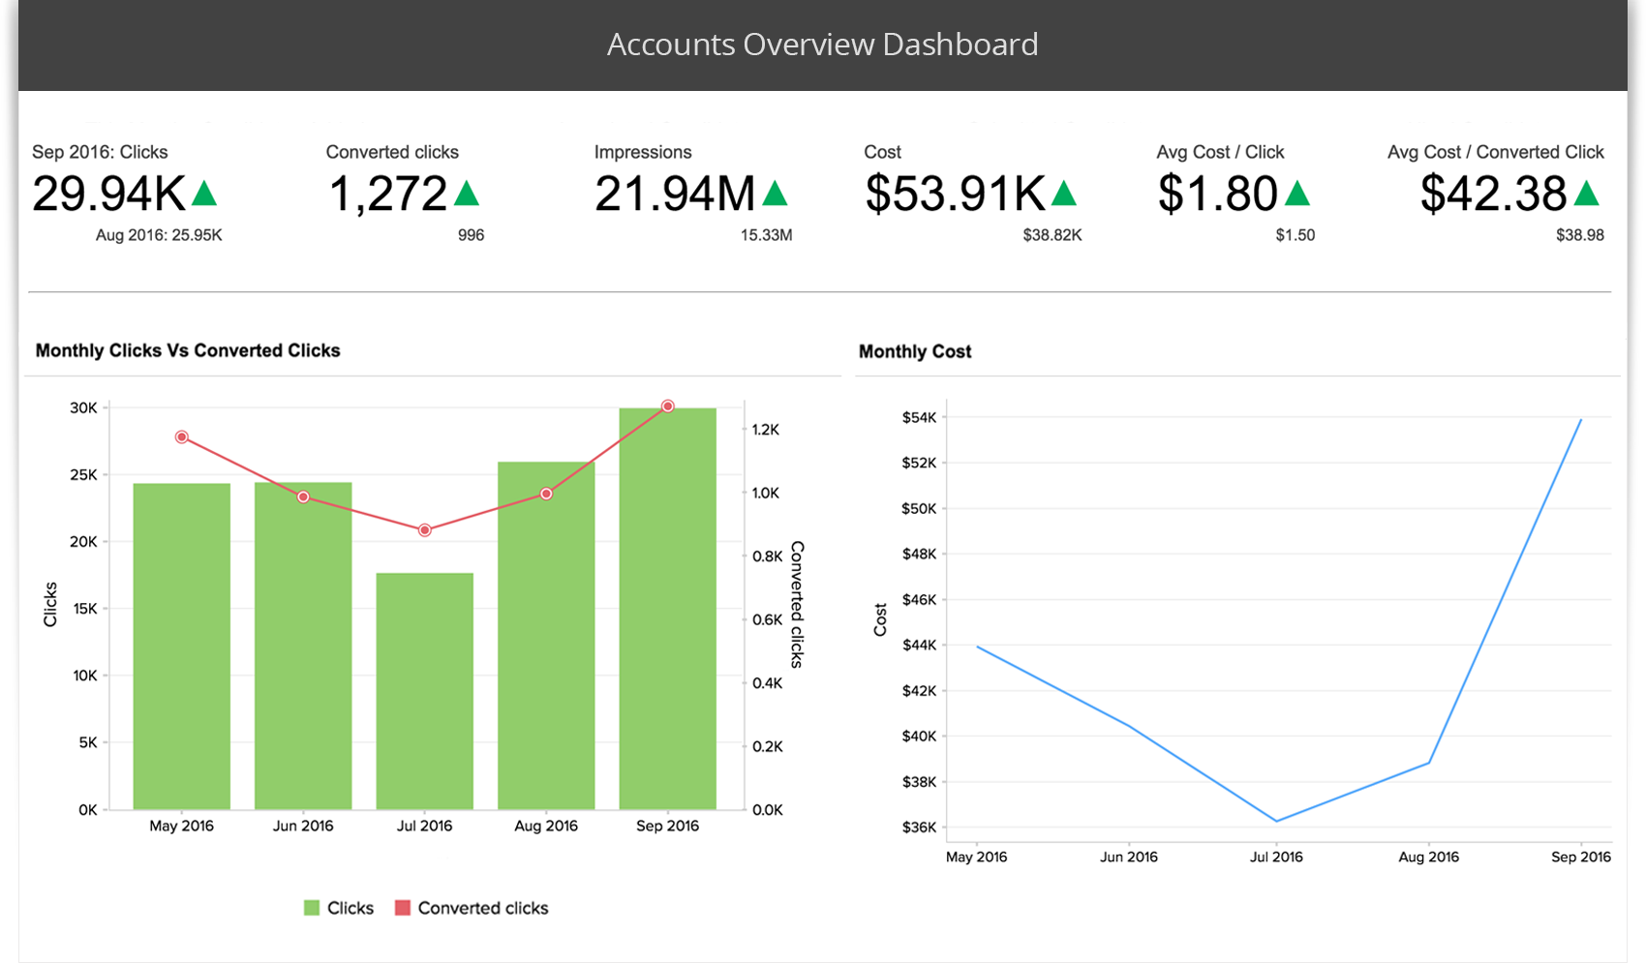Select the Jul 2016 clicks bar
Screen dimensions: 1646x963
(x=424, y=692)
